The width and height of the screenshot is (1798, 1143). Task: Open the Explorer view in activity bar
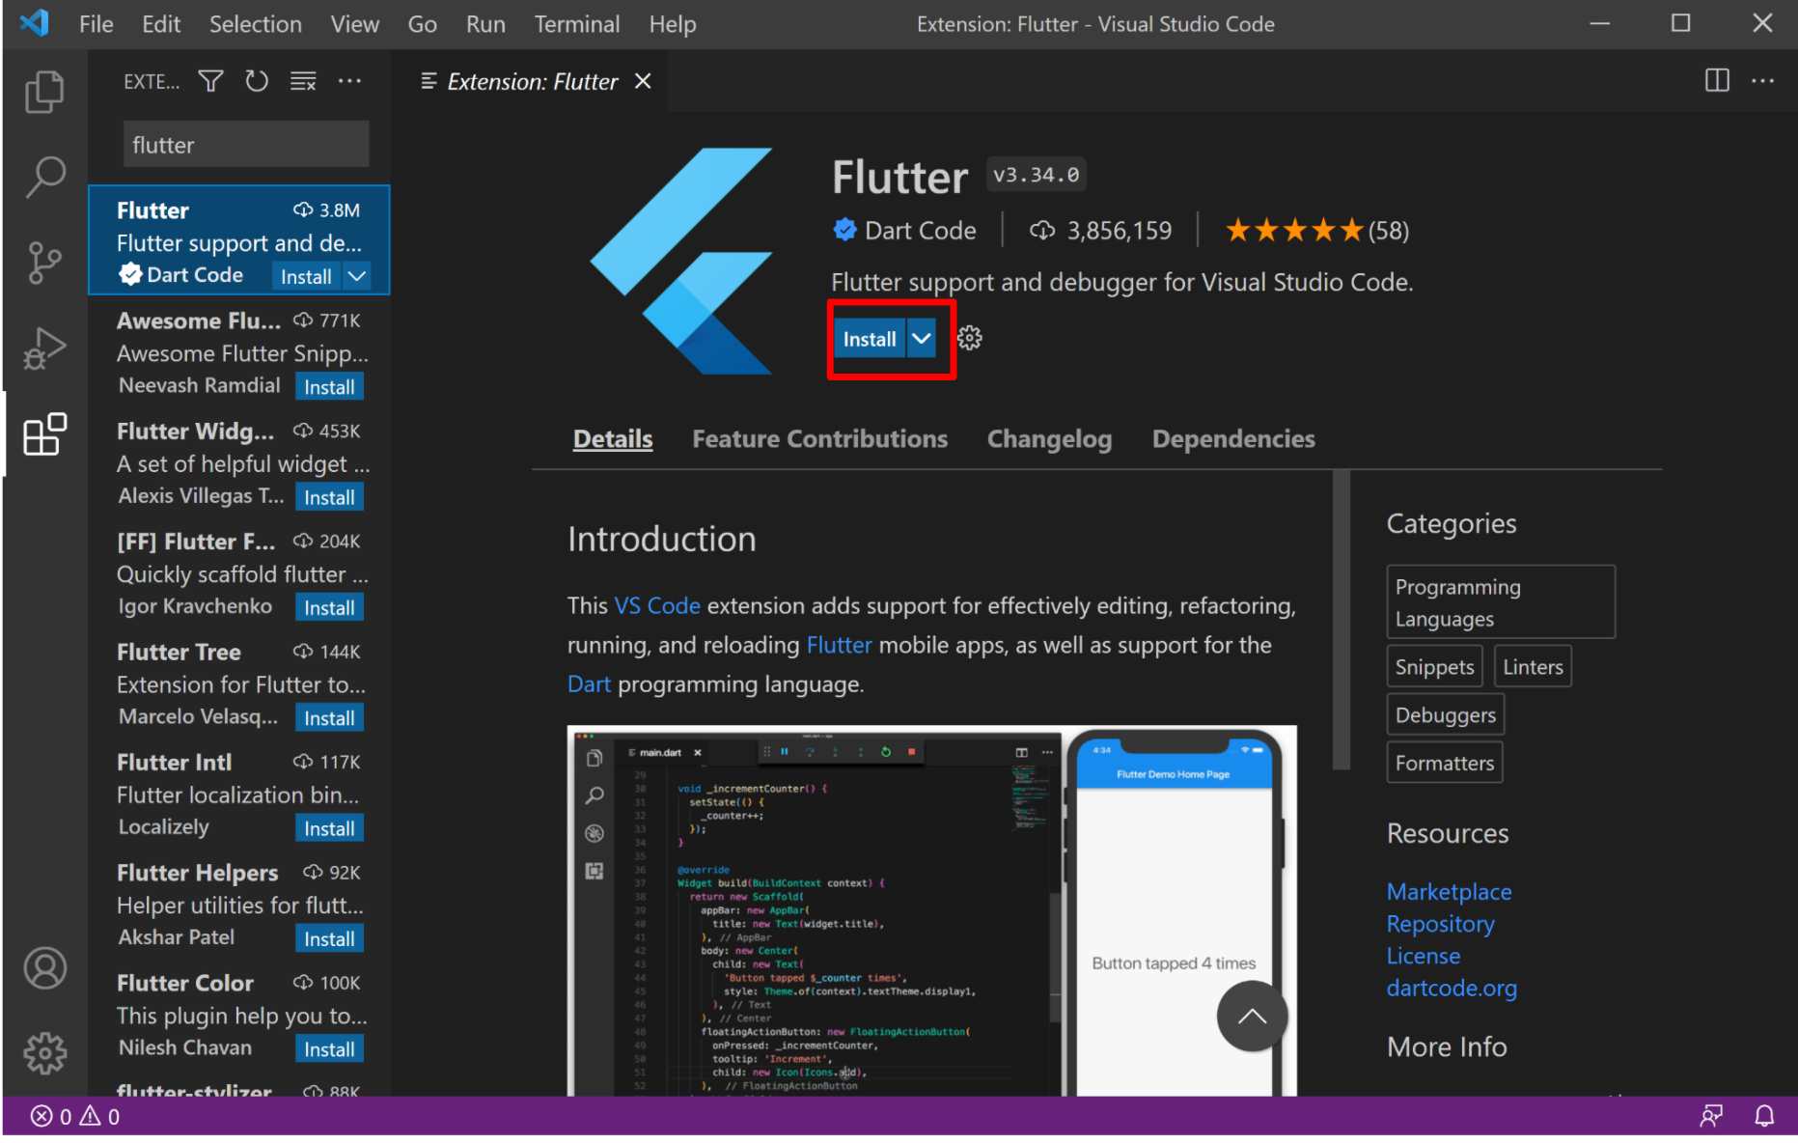click(44, 92)
